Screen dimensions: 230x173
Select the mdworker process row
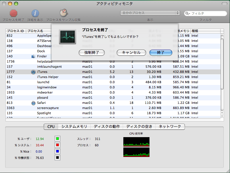tap(113, 92)
